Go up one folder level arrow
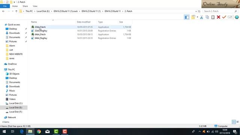 pos(16,11)
